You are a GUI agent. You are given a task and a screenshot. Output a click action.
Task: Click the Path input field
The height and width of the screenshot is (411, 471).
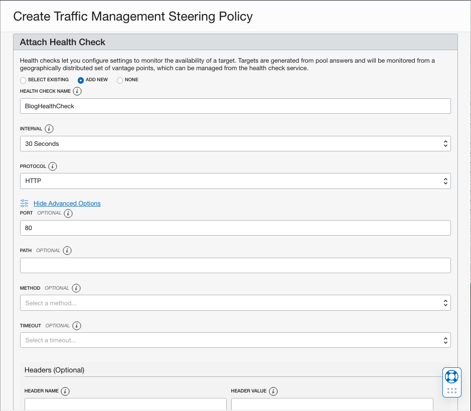[x=235, y=266]
